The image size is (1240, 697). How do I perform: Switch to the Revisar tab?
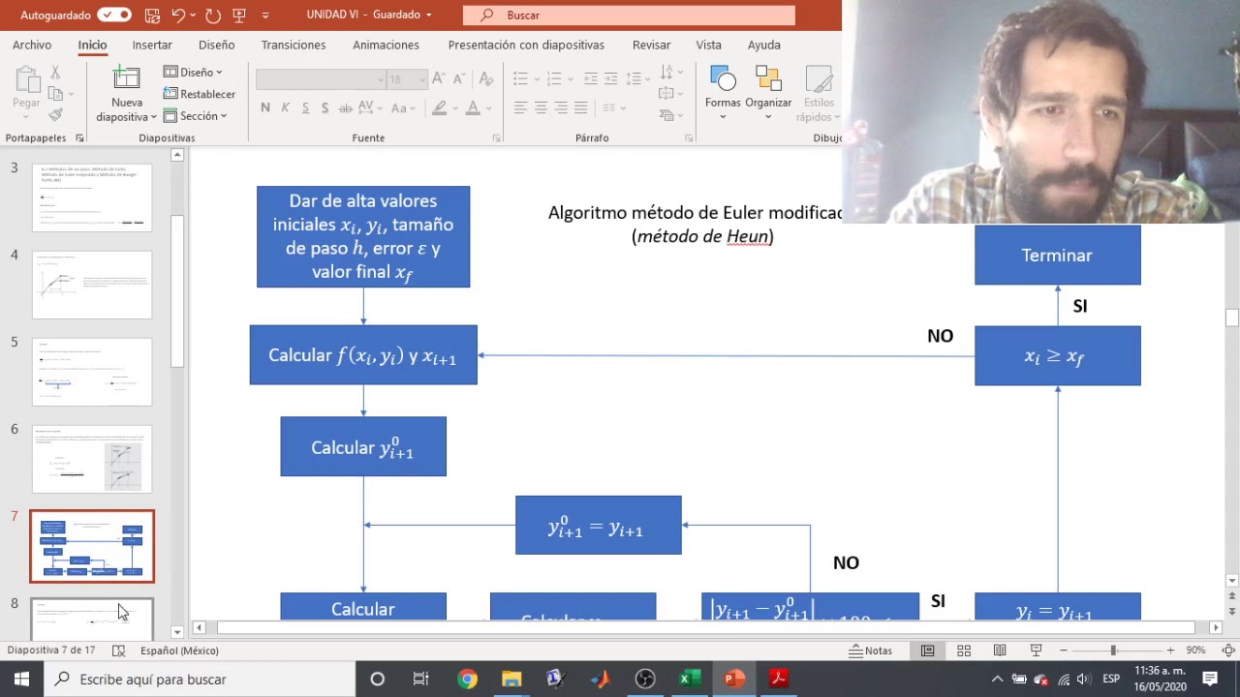(x=651, y=45)
